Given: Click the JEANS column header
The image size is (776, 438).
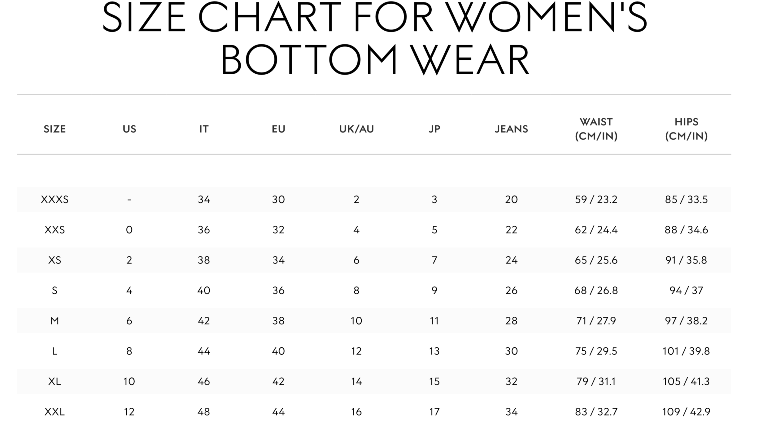Looking at the screenshot, I should coord(511,129).
